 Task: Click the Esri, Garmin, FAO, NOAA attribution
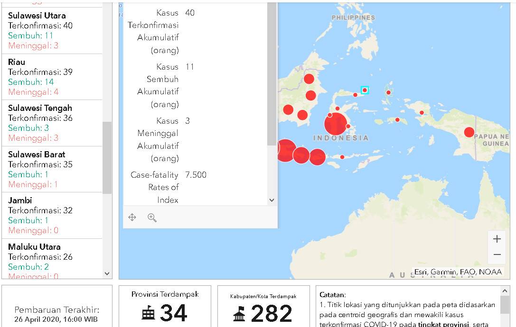click(458, 272)
